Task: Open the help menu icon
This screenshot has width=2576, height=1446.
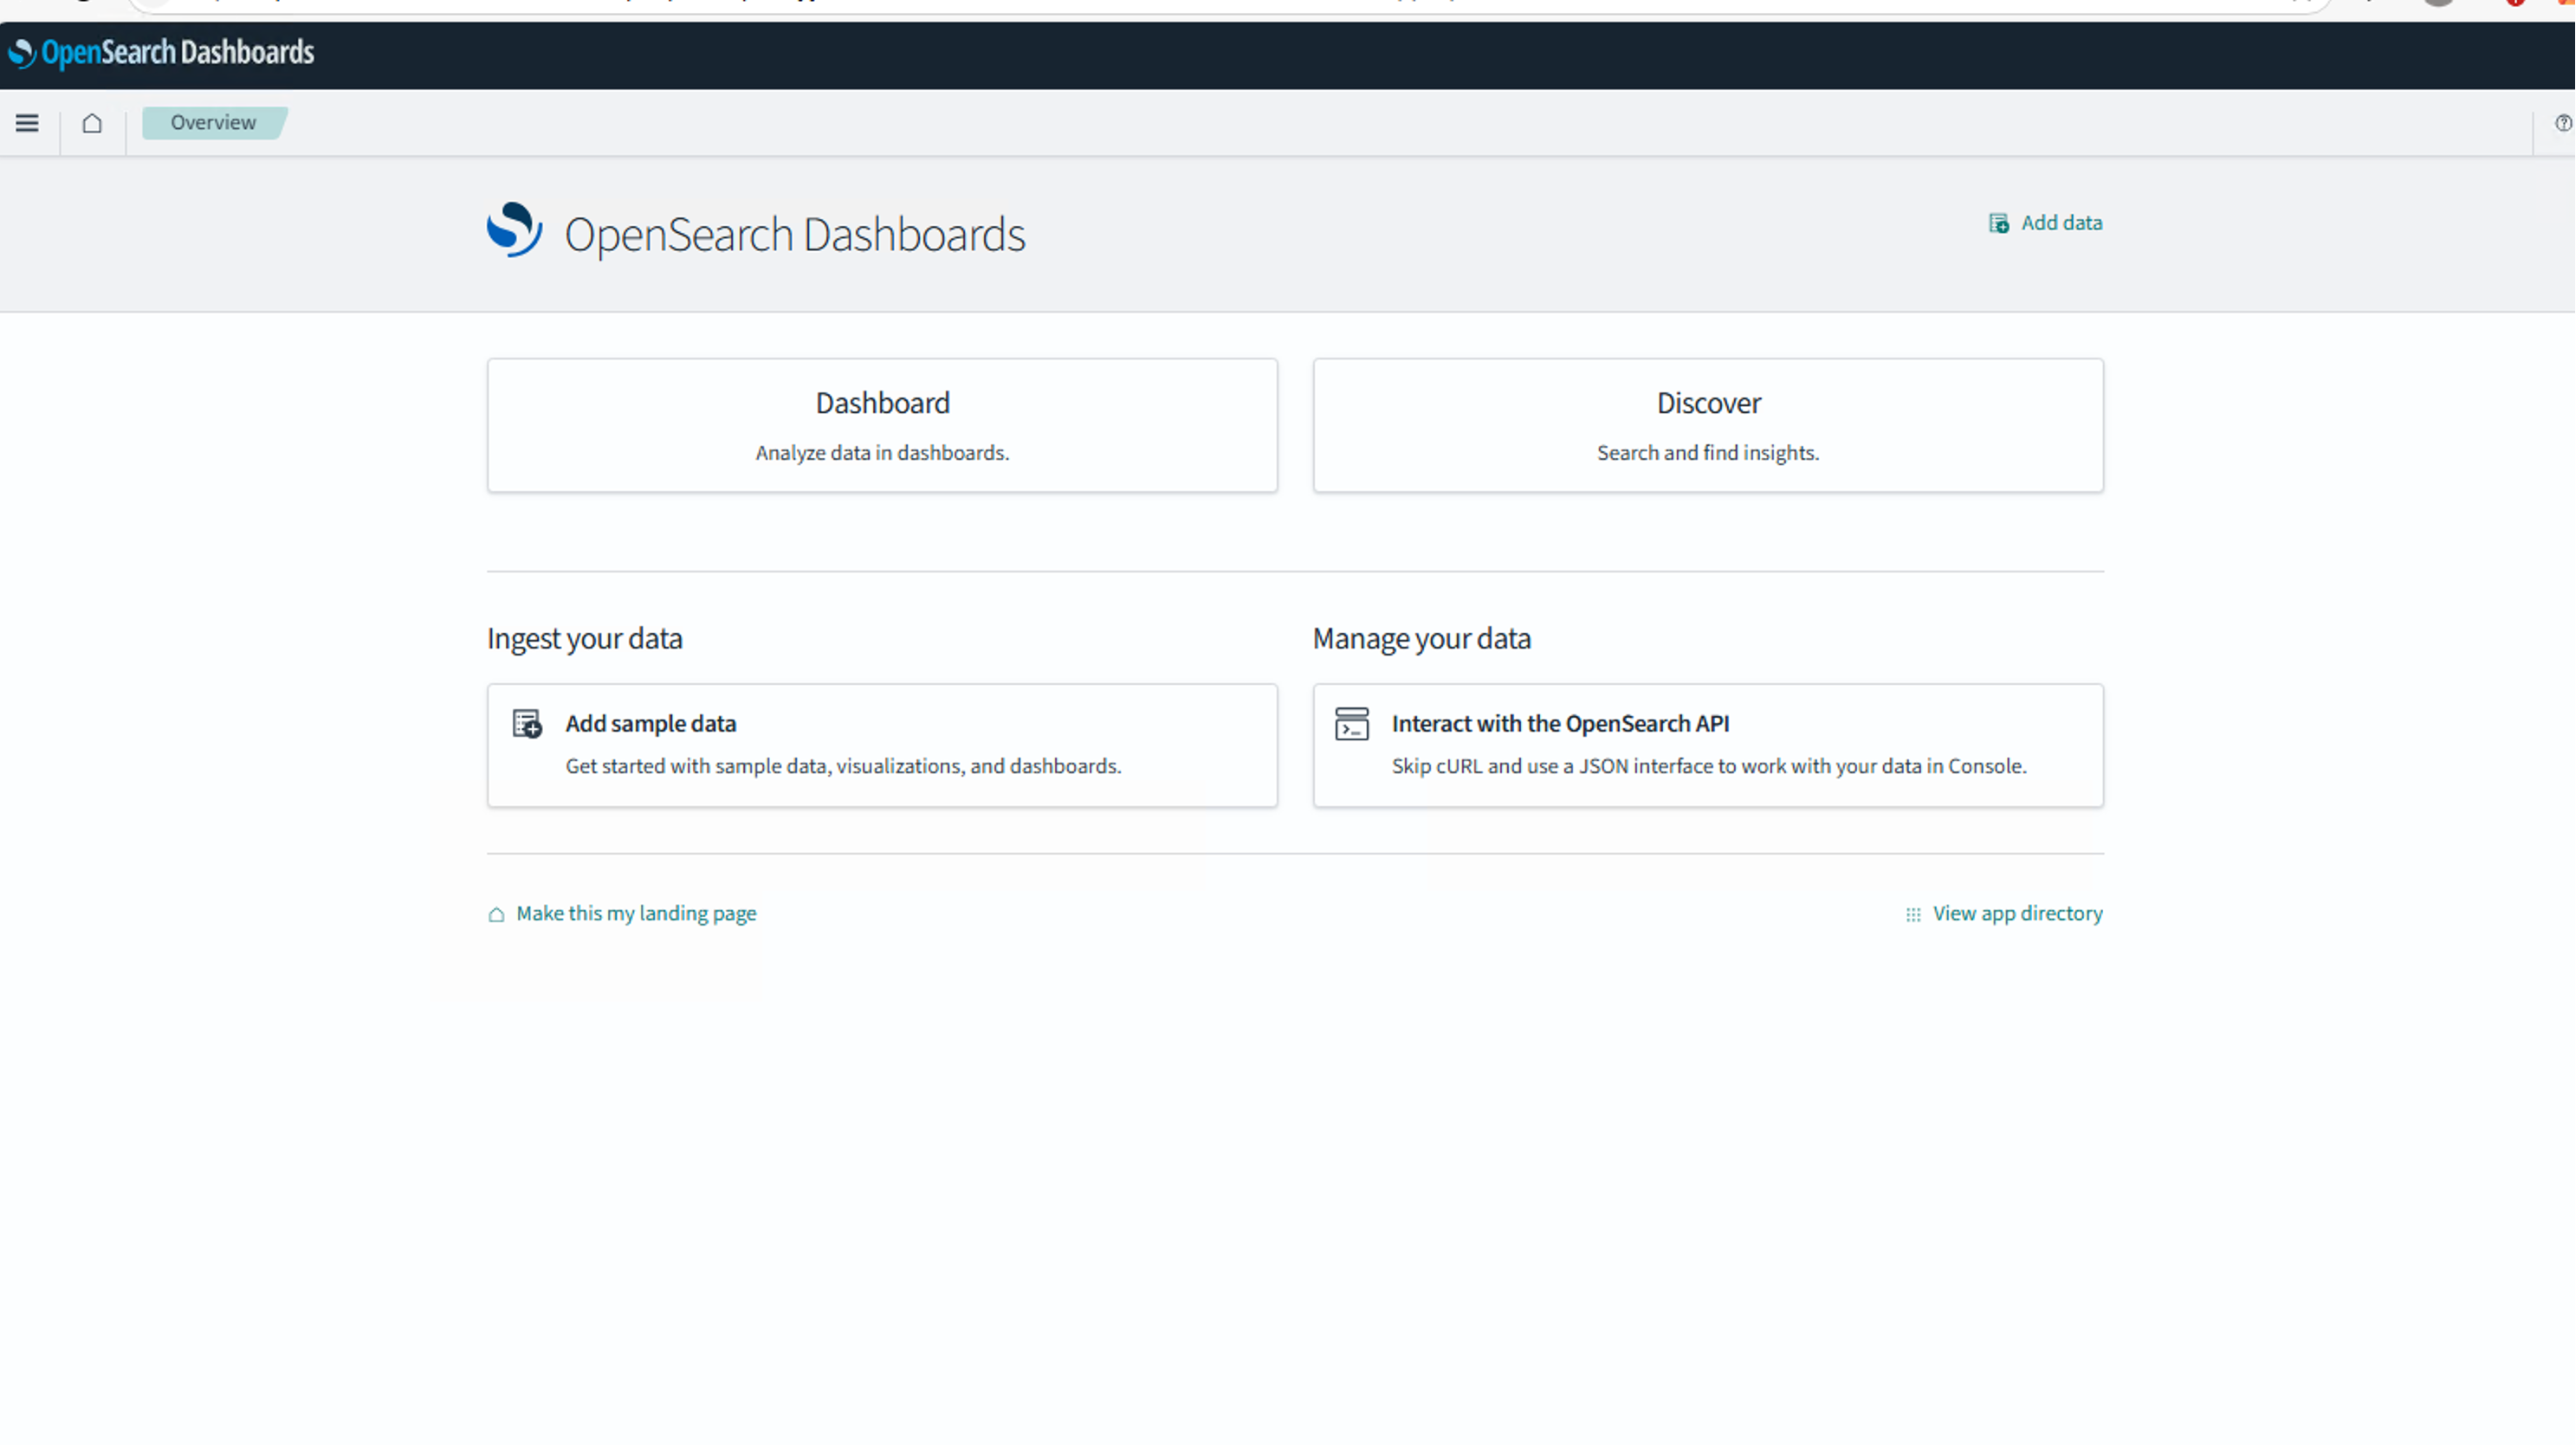Action: click(x=2563, y=123)
